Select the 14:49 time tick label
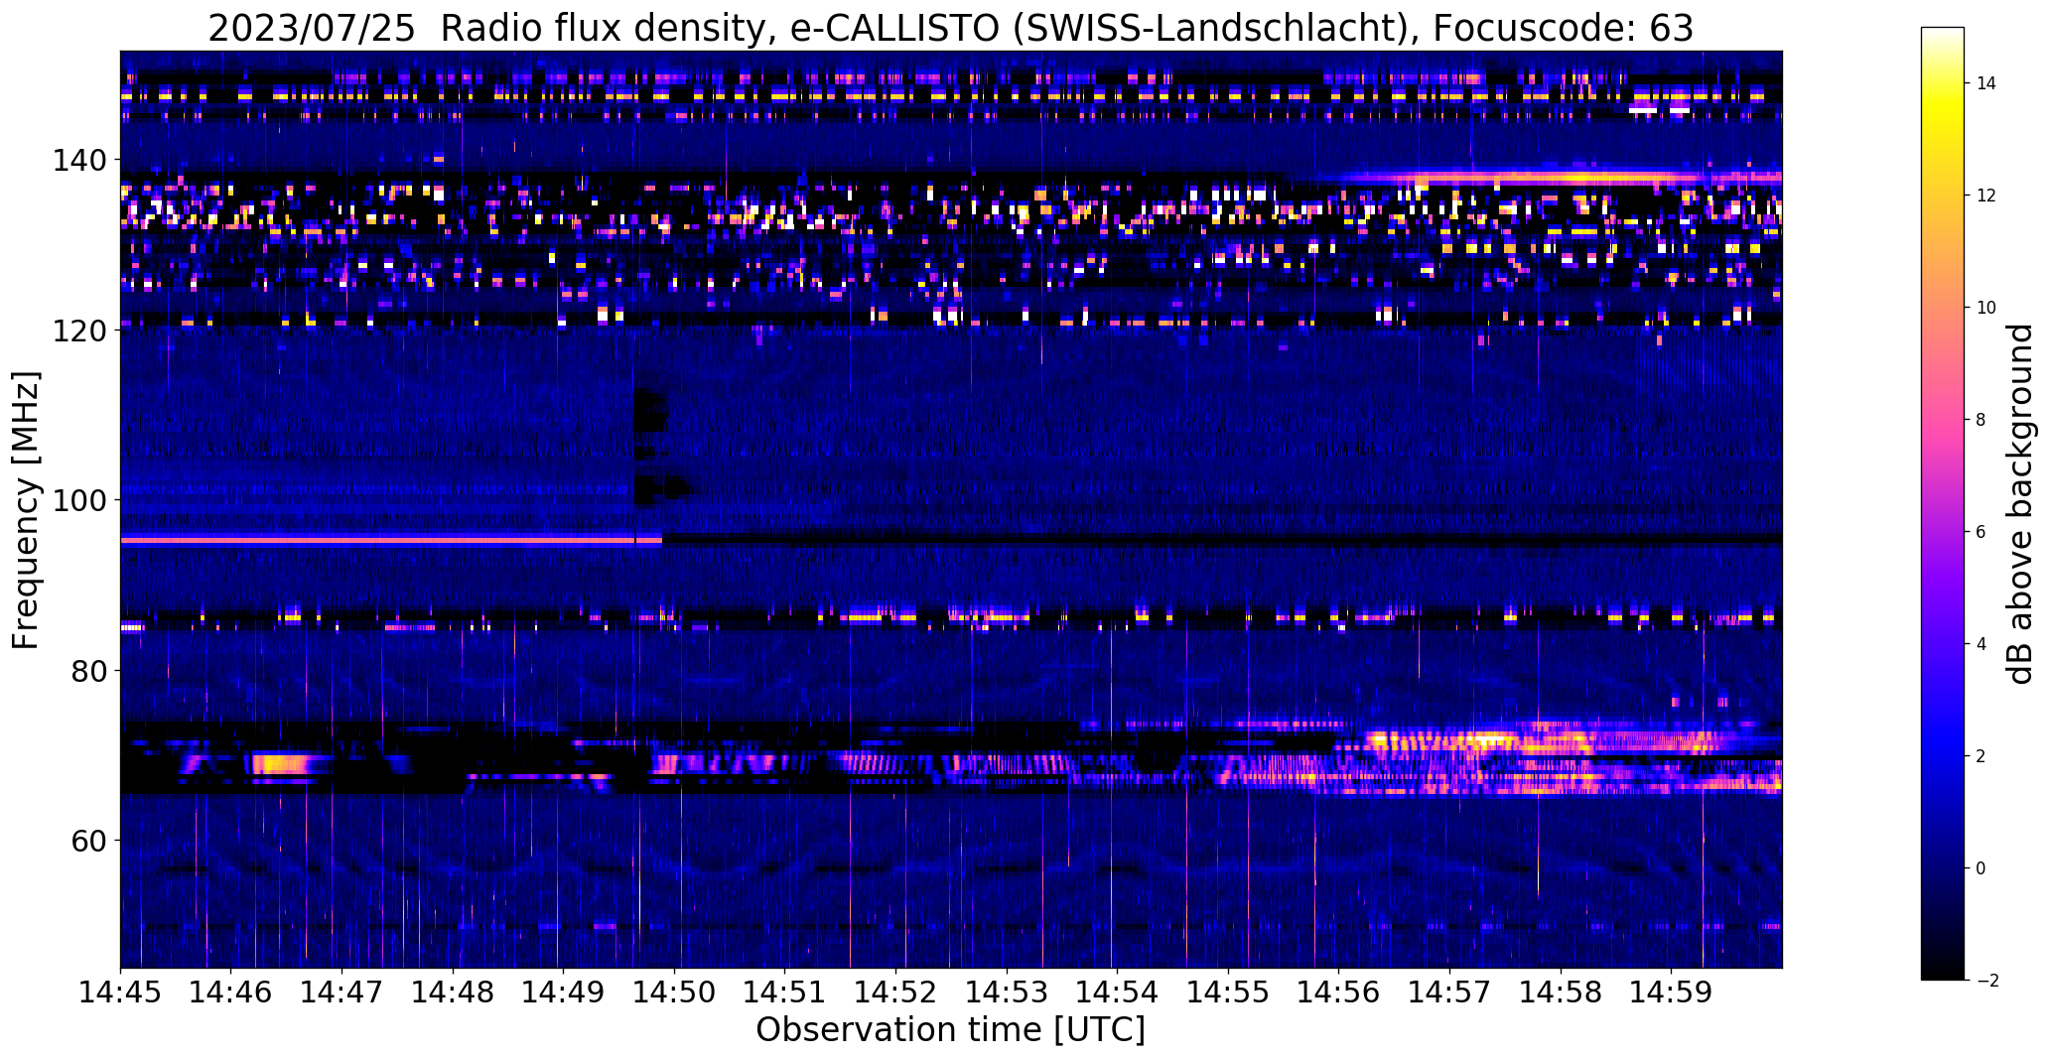Image resolution: width=2051 pixels, height=1059 pixels. pyautogui.click(x=564, y=992)
